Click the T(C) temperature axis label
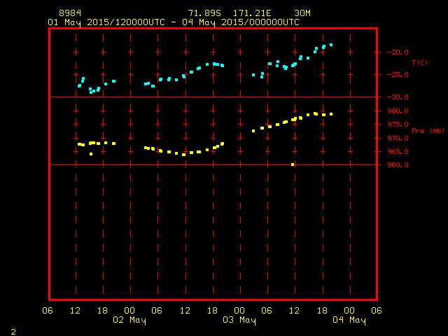The image size is (448, 336). pos(420,62)
